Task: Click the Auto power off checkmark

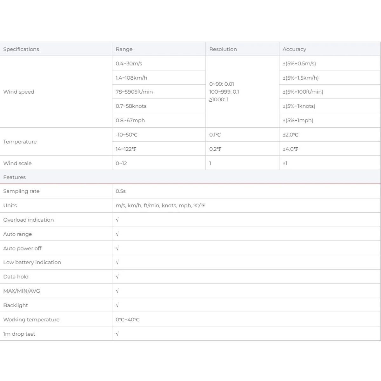Action: click(x=117, y=248)
